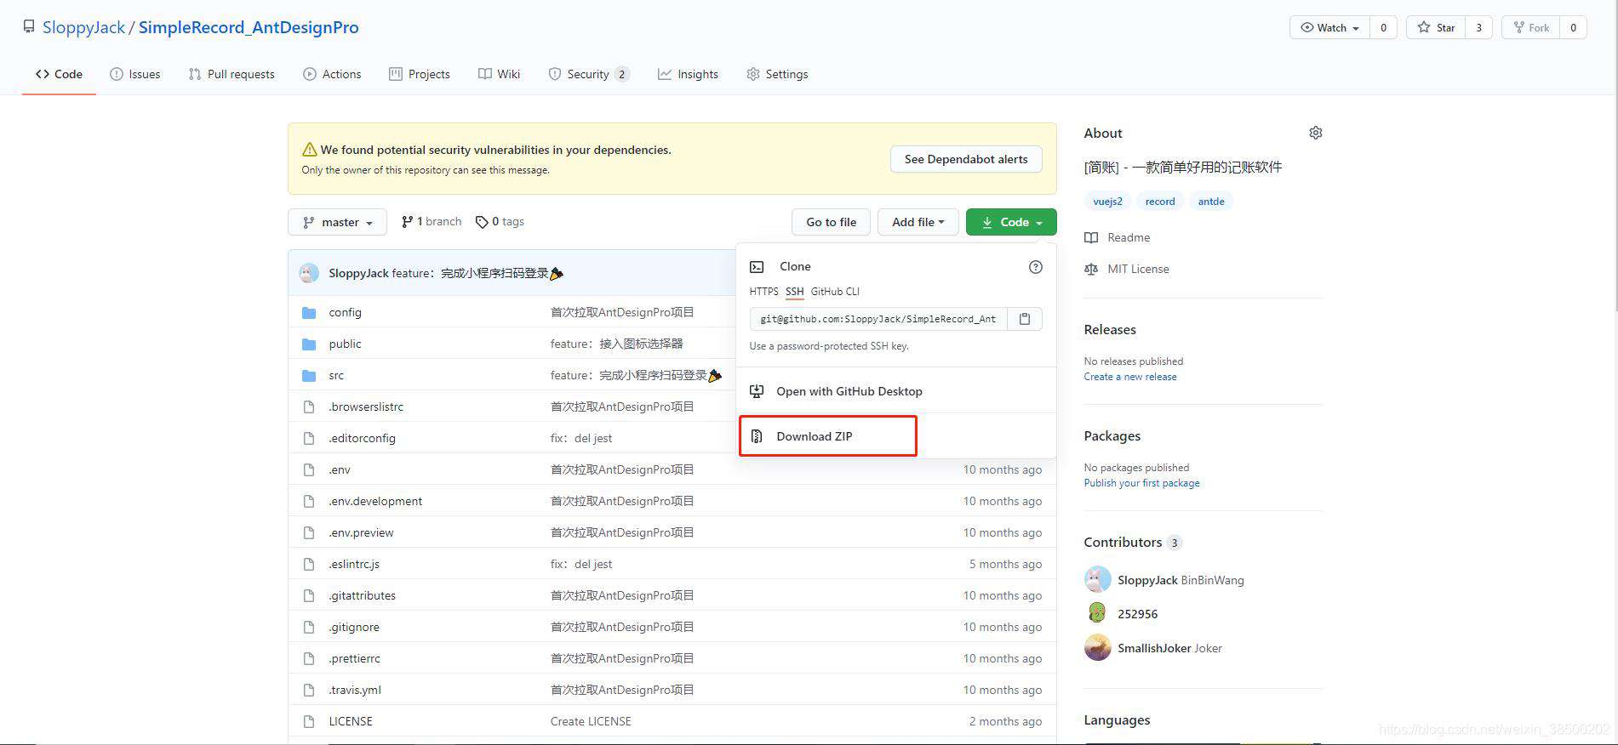This screenshot has height=745, width=1618.
Task: Click the terminal icon beside Clone
Action: [x=757, y=267]
